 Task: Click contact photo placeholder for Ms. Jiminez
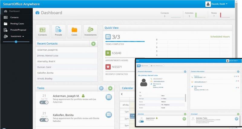(143, 83)
